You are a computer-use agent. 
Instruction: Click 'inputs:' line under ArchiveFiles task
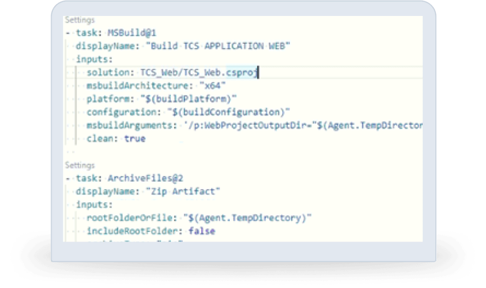coord(94,205)
